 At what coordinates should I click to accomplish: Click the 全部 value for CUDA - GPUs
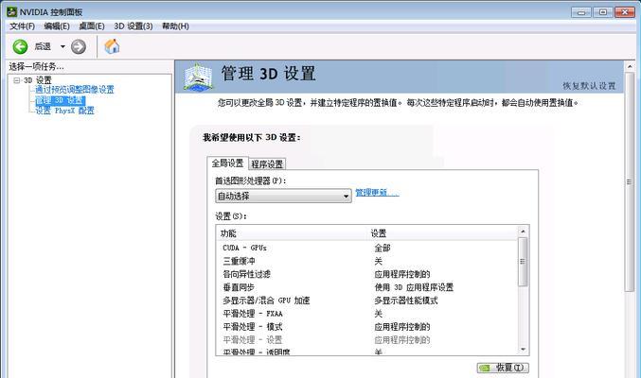click(x=383, y=248)
